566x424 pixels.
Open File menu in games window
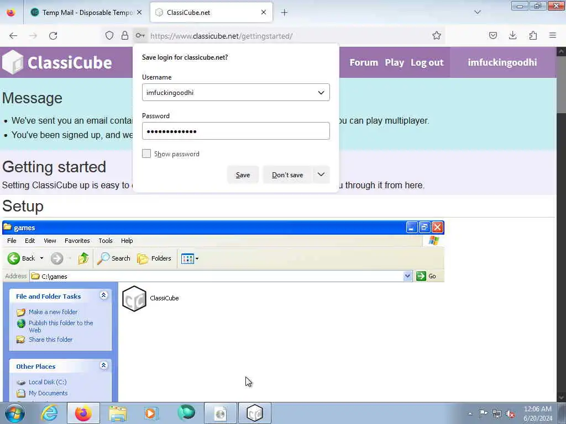12,241
